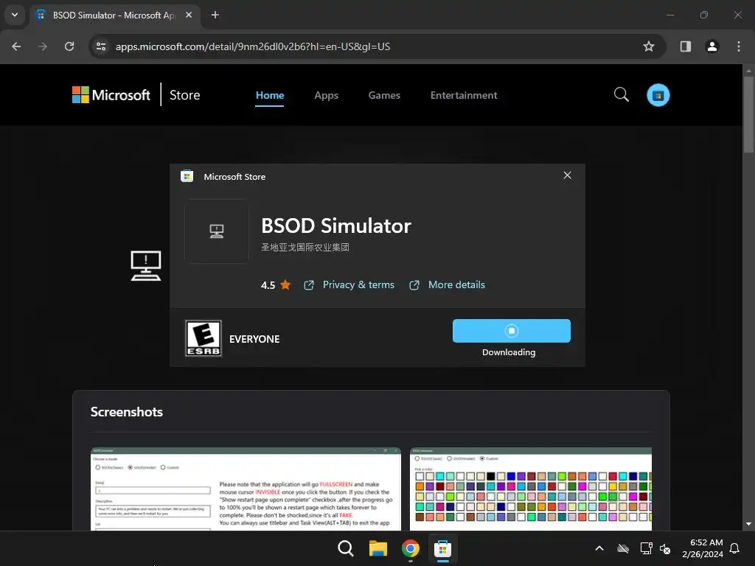Click the 4.5 star rating
Viewport: 755px width, 566px height.
[276, 285]
